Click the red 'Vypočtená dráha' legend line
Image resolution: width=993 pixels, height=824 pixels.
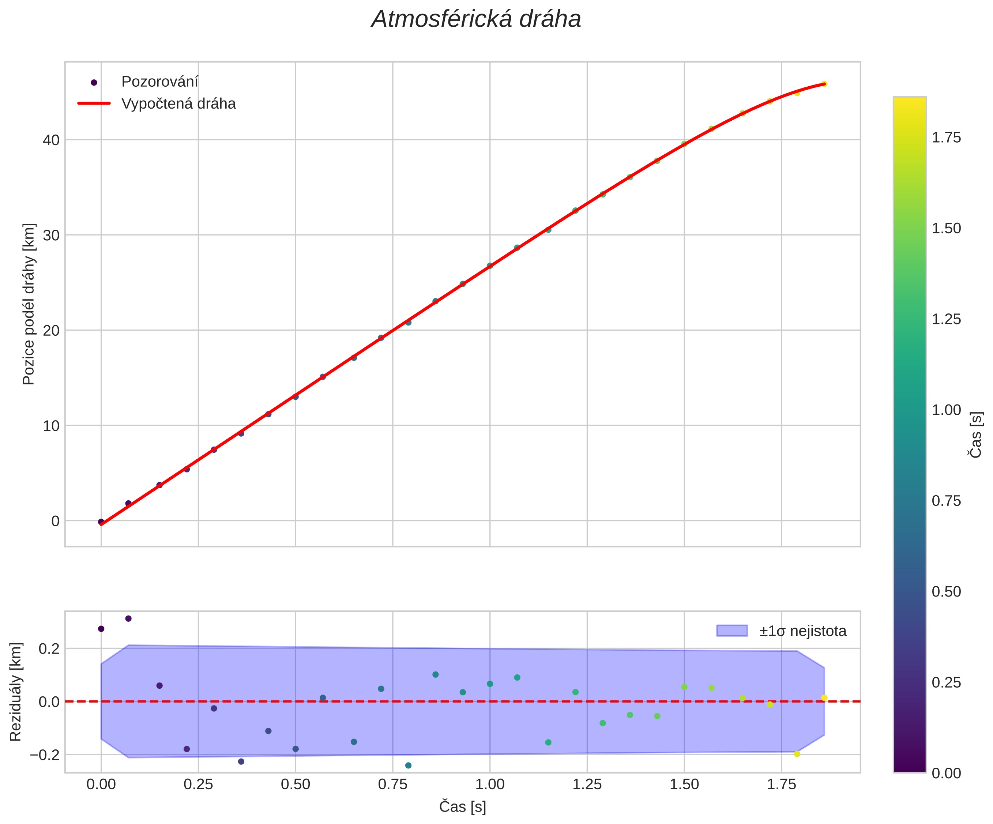point(94,104)
